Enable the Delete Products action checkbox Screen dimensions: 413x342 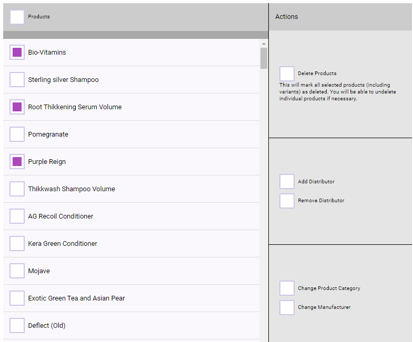click(287, 74)
